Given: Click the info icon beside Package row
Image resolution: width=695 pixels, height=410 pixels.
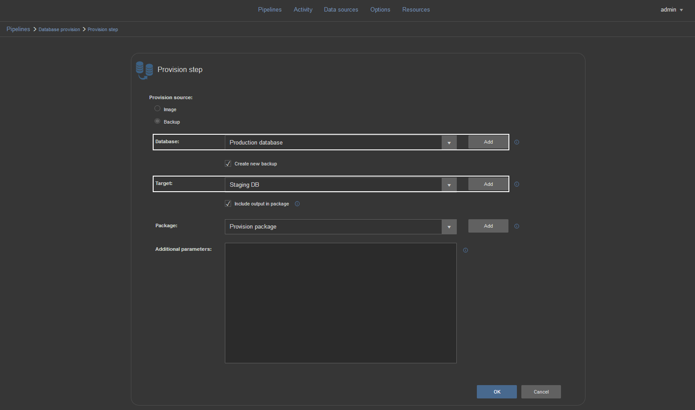Looking at the screenshot, I should click(516, 226).
